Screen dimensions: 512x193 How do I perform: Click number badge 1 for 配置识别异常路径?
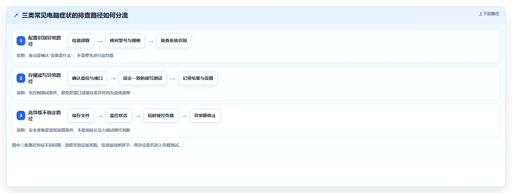point(21,41)
